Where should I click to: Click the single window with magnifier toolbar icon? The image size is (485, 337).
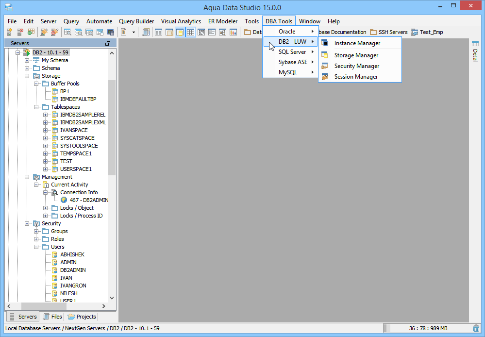click(68, 32)
